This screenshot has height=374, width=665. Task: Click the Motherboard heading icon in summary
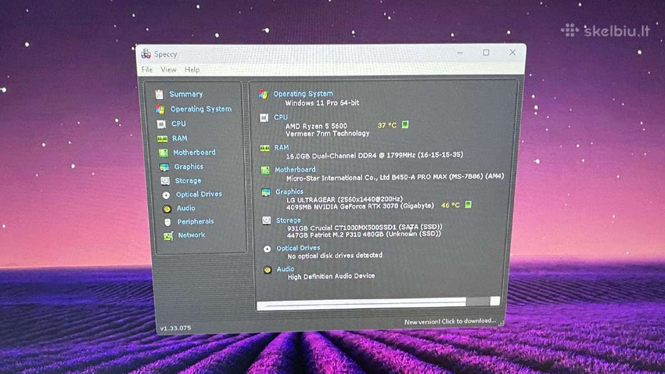pos(265,170)
